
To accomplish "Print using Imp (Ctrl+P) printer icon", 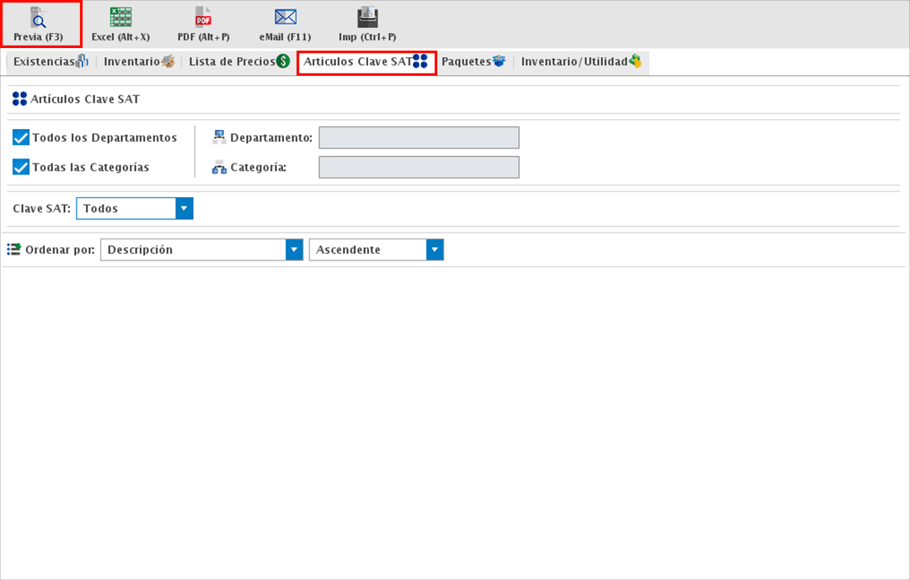I will [367, 18].
